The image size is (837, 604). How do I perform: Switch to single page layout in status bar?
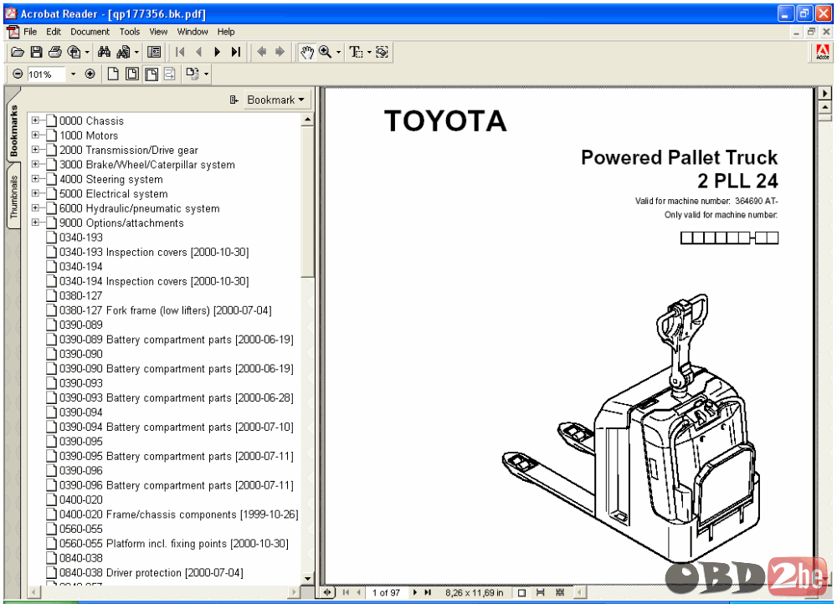tap(521, 592)
